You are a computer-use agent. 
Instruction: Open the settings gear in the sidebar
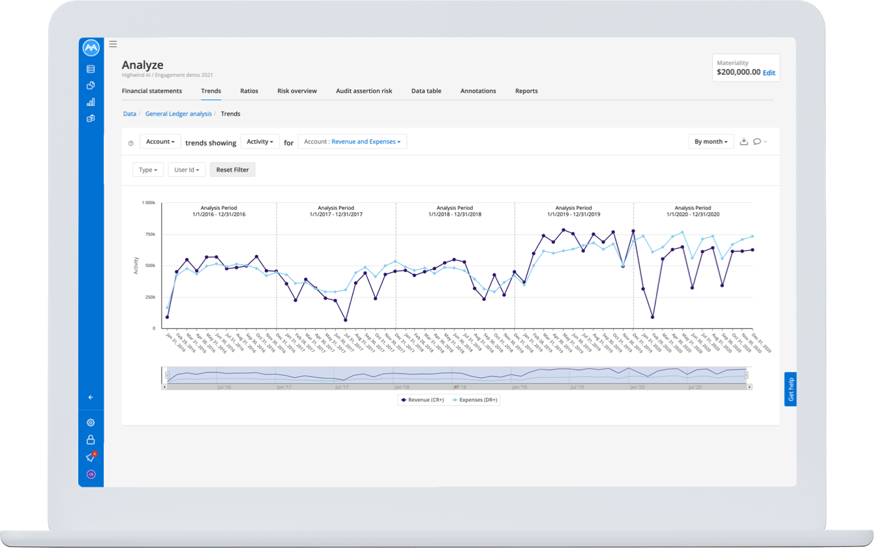[x=91, y=423]
